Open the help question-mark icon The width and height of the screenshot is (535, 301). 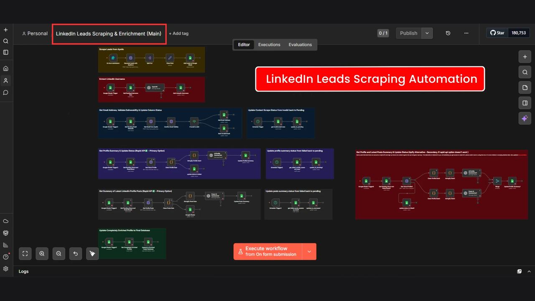[6, 257]
